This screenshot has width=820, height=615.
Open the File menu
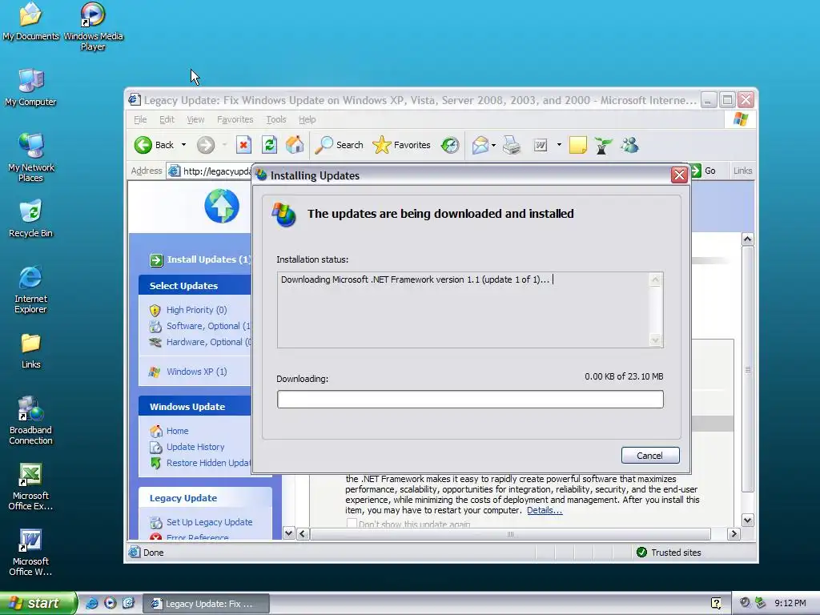(140, 120)
